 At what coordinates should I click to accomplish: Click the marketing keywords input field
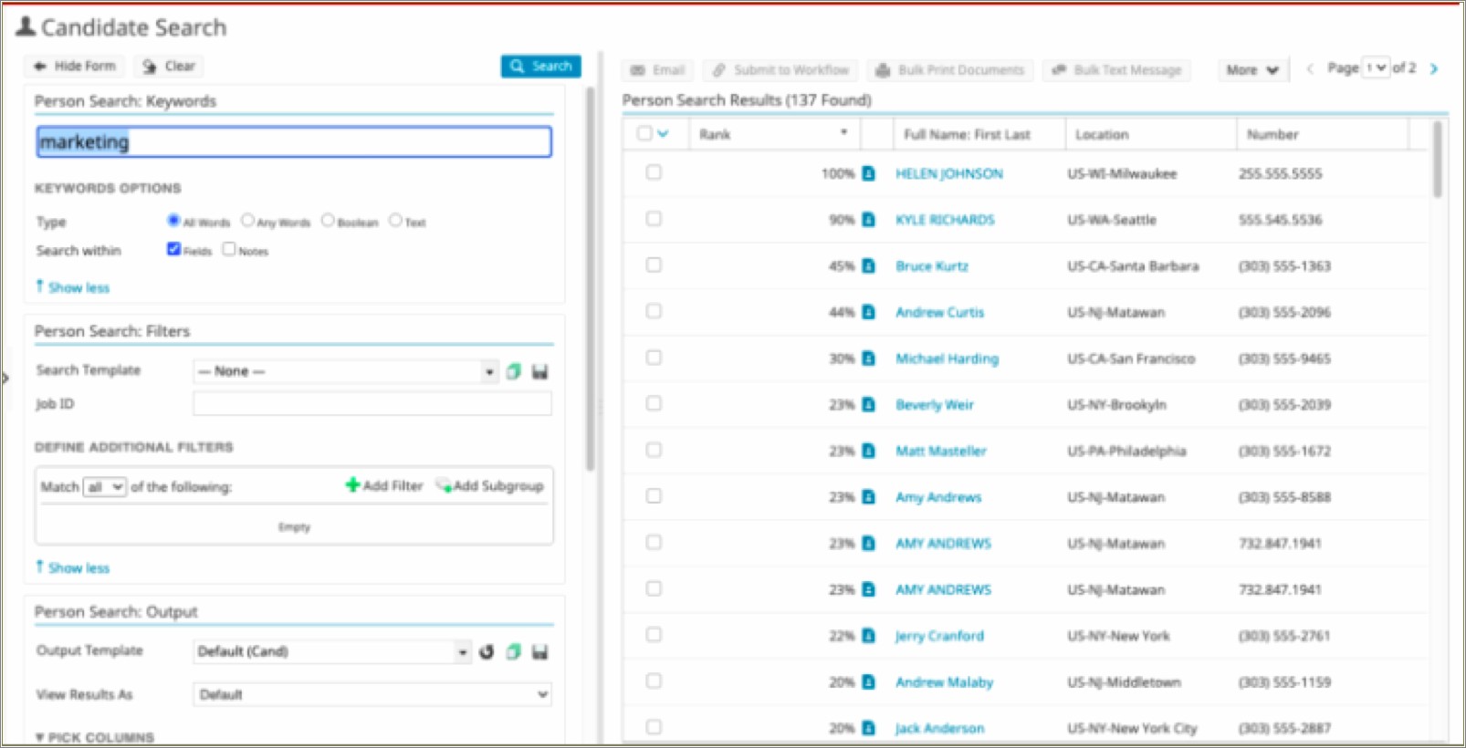[x=294, y=141]
